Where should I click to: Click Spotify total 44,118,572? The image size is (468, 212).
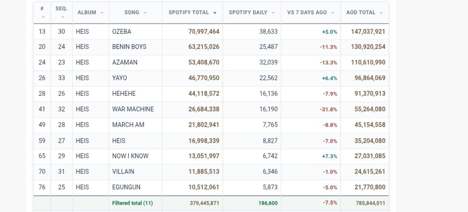click(x=204, y=93)
